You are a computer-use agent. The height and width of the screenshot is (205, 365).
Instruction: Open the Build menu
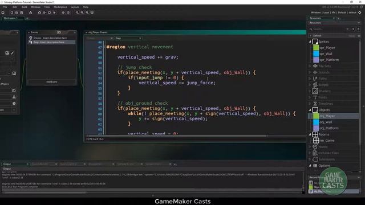[x=25, y=7]
